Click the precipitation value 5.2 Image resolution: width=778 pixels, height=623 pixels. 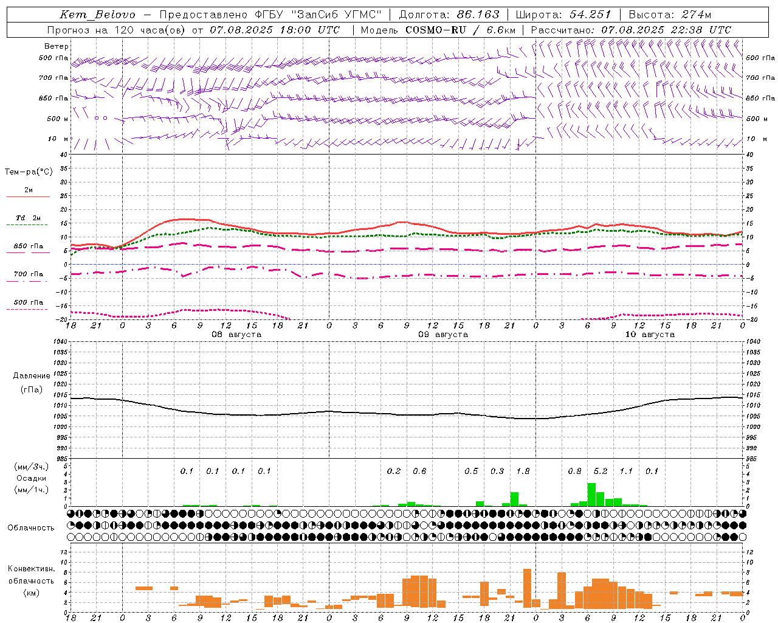coord(601,472)
